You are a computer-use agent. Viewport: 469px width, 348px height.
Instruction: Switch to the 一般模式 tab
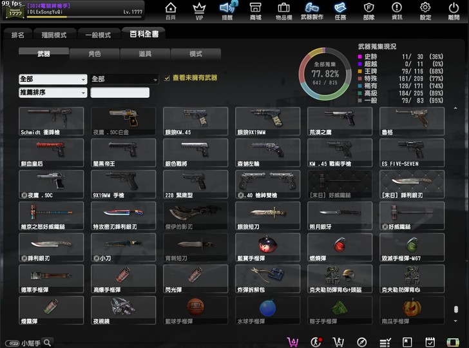pyautogui.click(x=98, y=35)
